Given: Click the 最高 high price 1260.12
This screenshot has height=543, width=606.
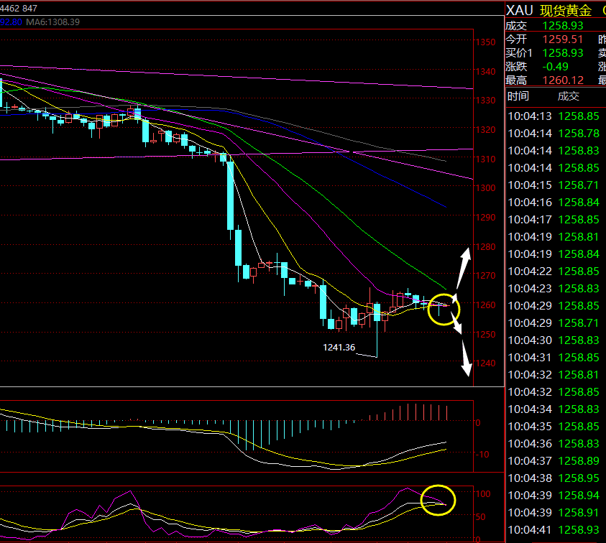Looking at the screenshot, I should point(563,80).
